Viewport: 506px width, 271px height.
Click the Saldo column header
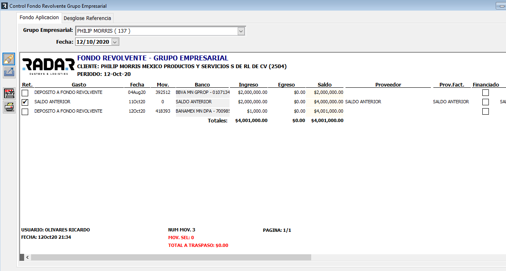[325, 84]
